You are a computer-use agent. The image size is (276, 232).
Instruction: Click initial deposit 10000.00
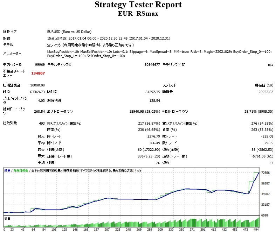[x=37, y=85]
